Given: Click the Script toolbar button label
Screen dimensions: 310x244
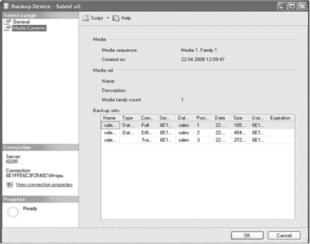Looking at the screenshot, I should click(97, 18).
